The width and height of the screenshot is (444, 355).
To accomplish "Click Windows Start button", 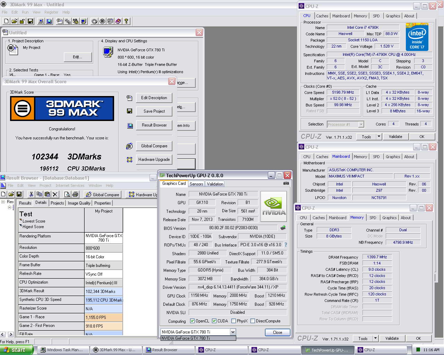I will click(x=17, y=350).
